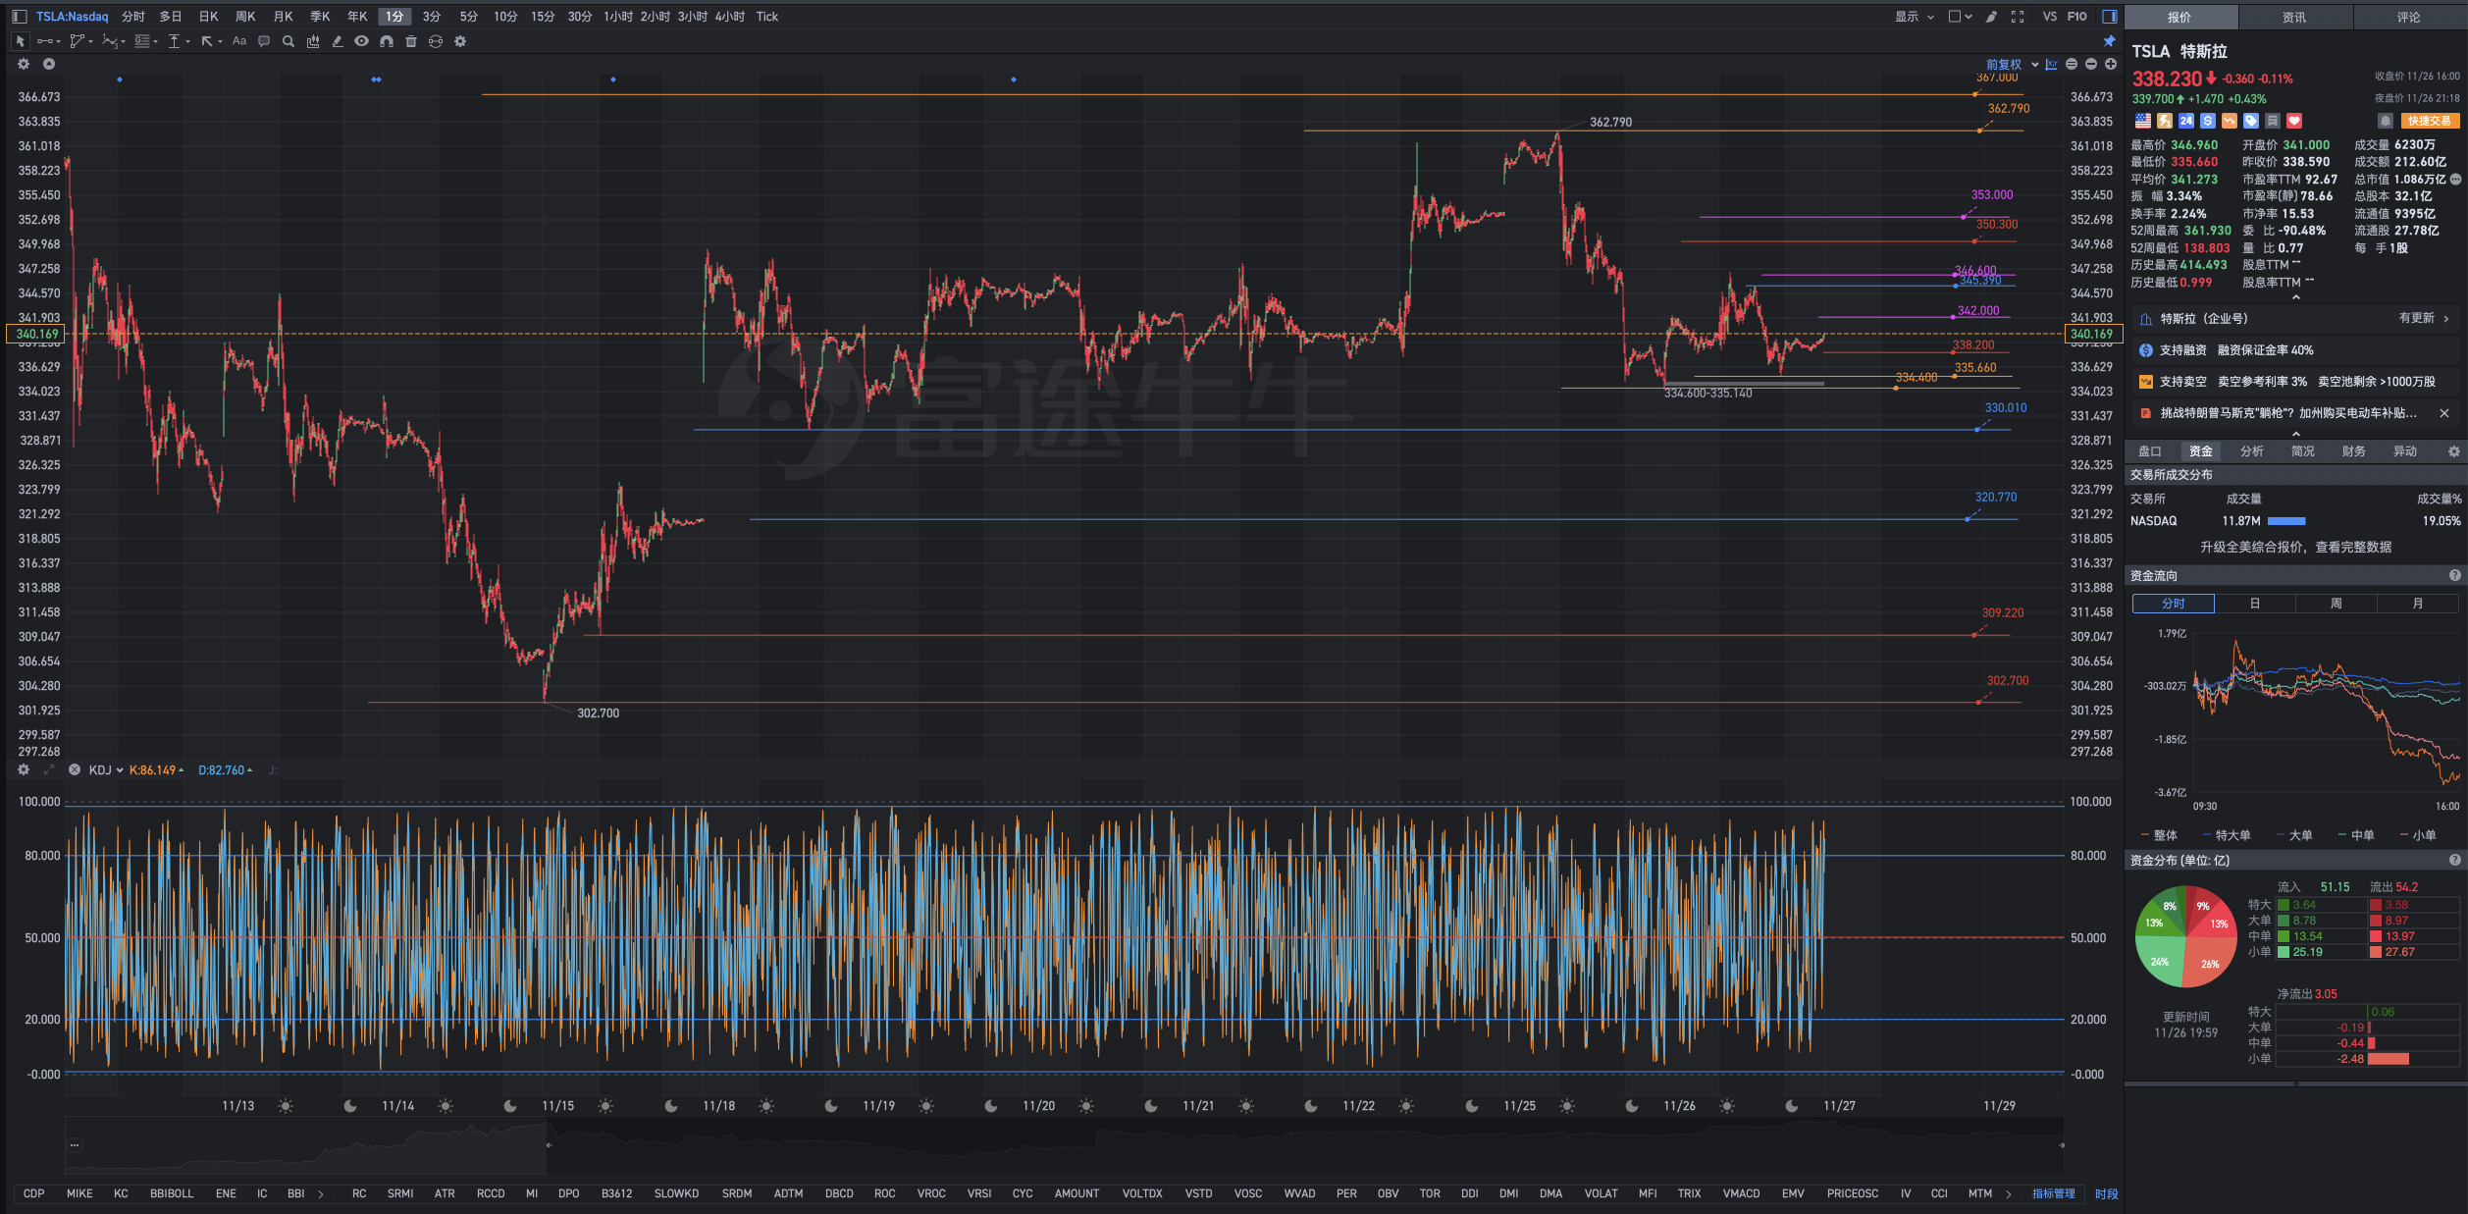Open the text annotation (Aa) tool
This screenshot has height=1214, width=2468.
pos(239,41)
